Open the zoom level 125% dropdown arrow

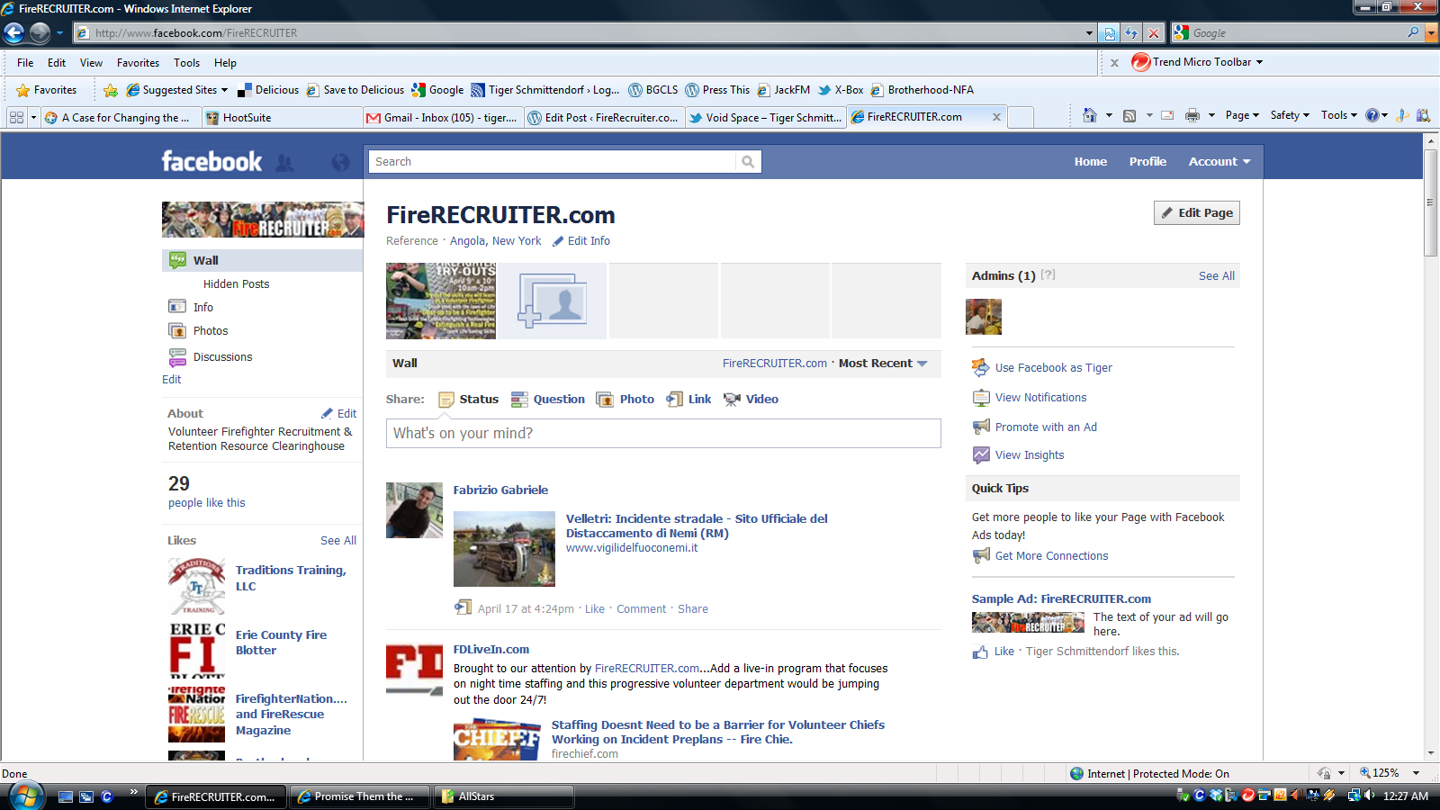point(1416,773)
